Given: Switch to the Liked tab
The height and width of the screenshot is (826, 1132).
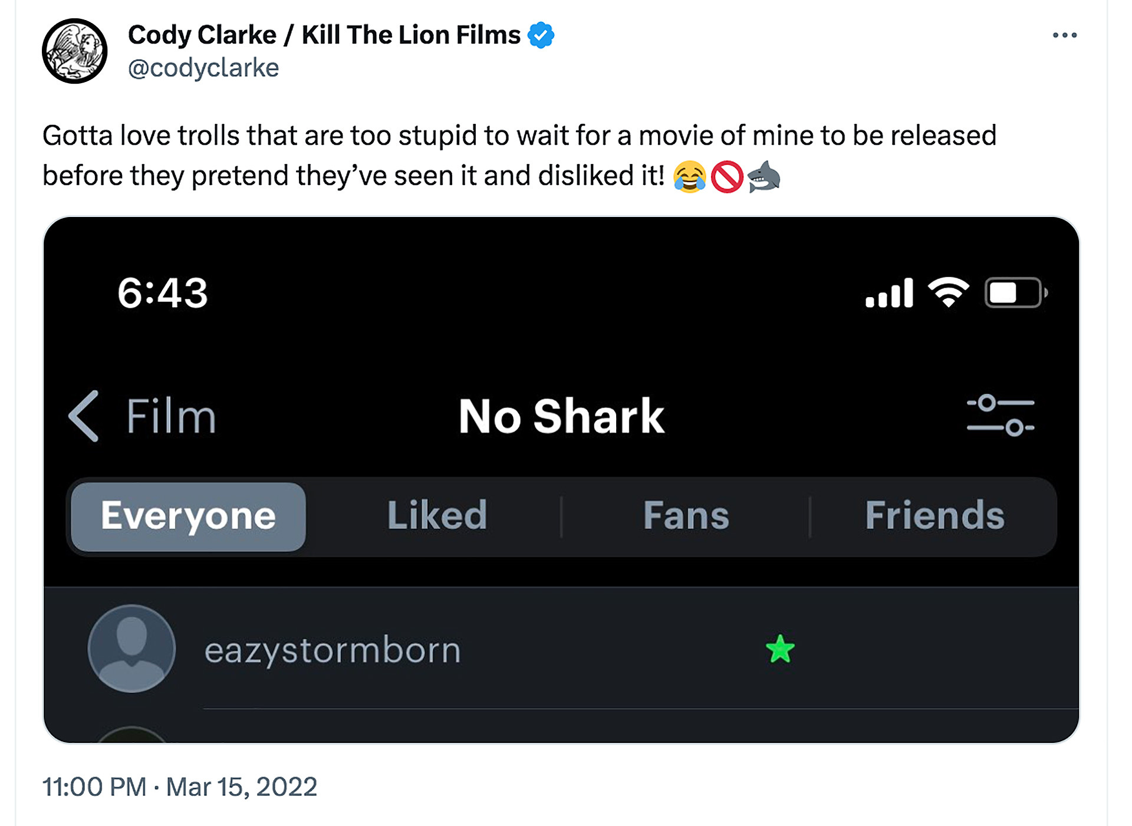Looking at the screenshot, I should tap(437, 516).
